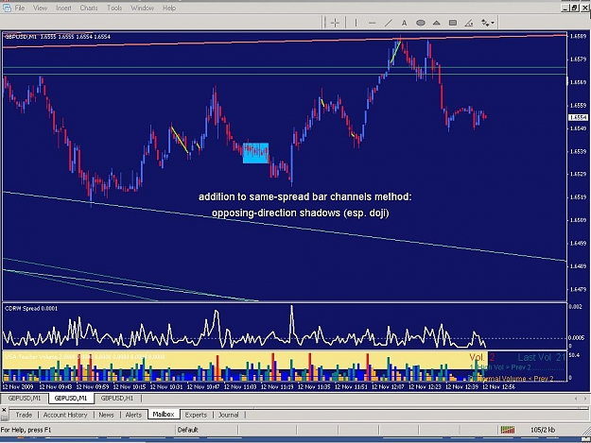Click the VSA Teacher Volume indicator label
591x443 pixels.
pos(84,356)
